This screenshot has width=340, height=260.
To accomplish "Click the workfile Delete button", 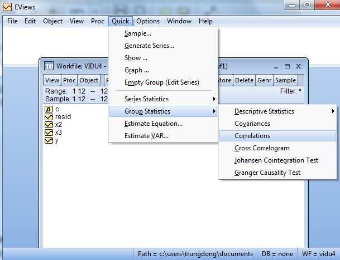I will 244,80.
